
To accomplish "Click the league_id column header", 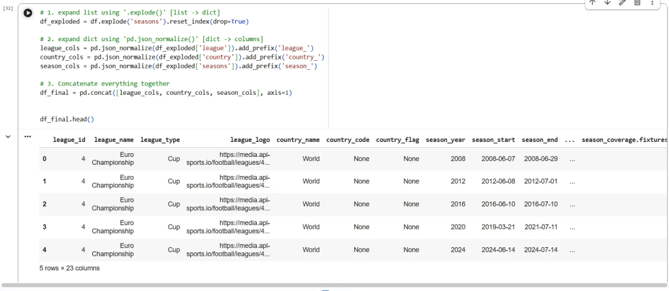I will click(69, 140).
